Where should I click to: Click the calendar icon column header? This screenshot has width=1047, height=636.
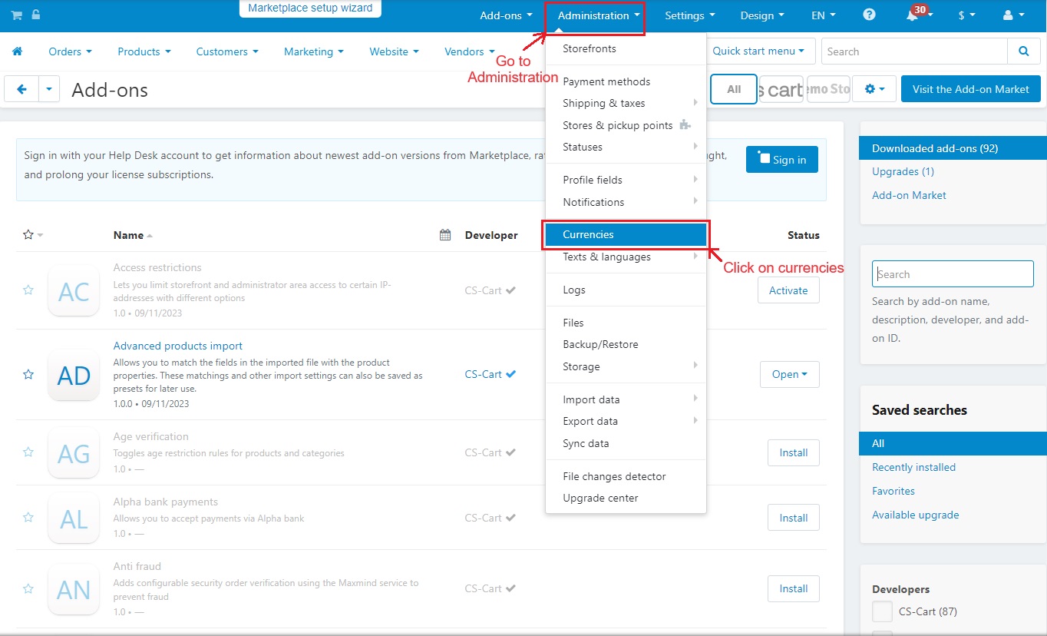click(x=445, y=235)
